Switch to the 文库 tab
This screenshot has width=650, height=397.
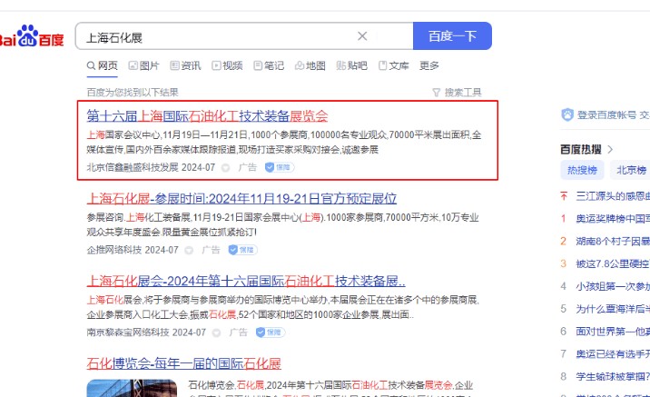(x=394, y=65)
